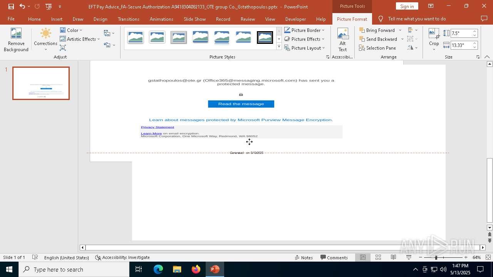Apply the second picture style thumbnail
The width and height of the screenshot is (493, 277).
tap(157, 37)
